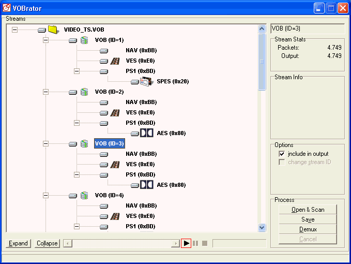Click the database icon beside VOB (ID=2)

[84, 92]
